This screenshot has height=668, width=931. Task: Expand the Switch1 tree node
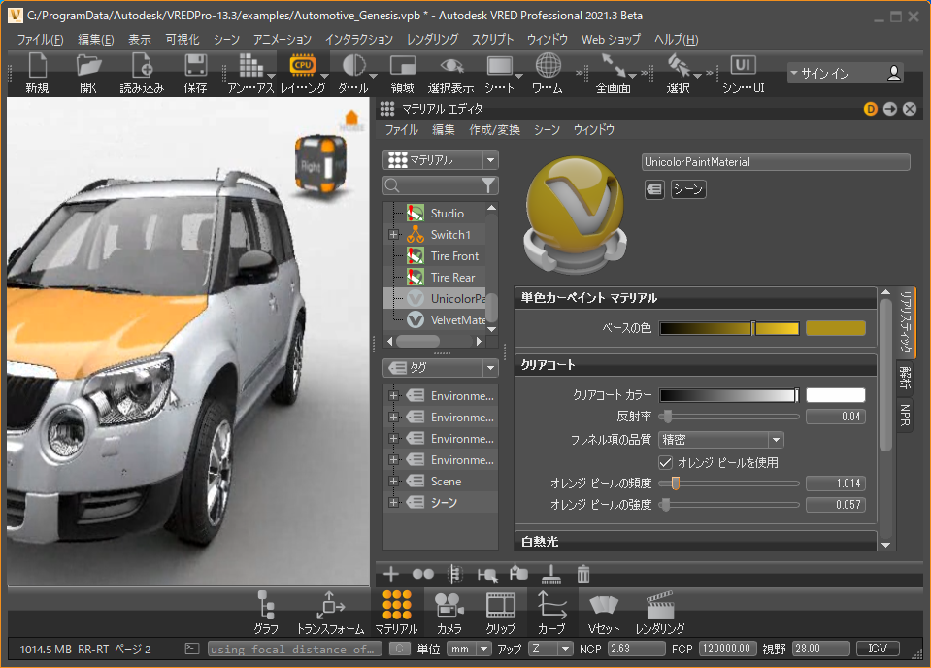point(394,235)
